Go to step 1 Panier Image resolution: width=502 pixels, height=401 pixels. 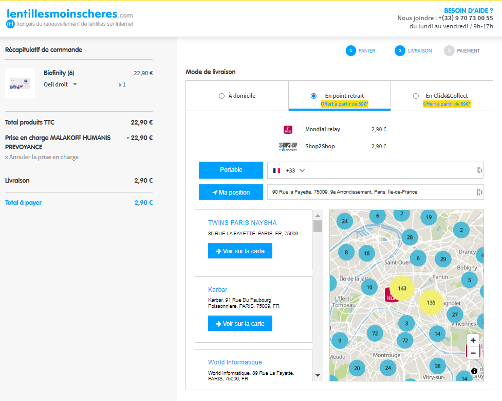pos(361,50)
